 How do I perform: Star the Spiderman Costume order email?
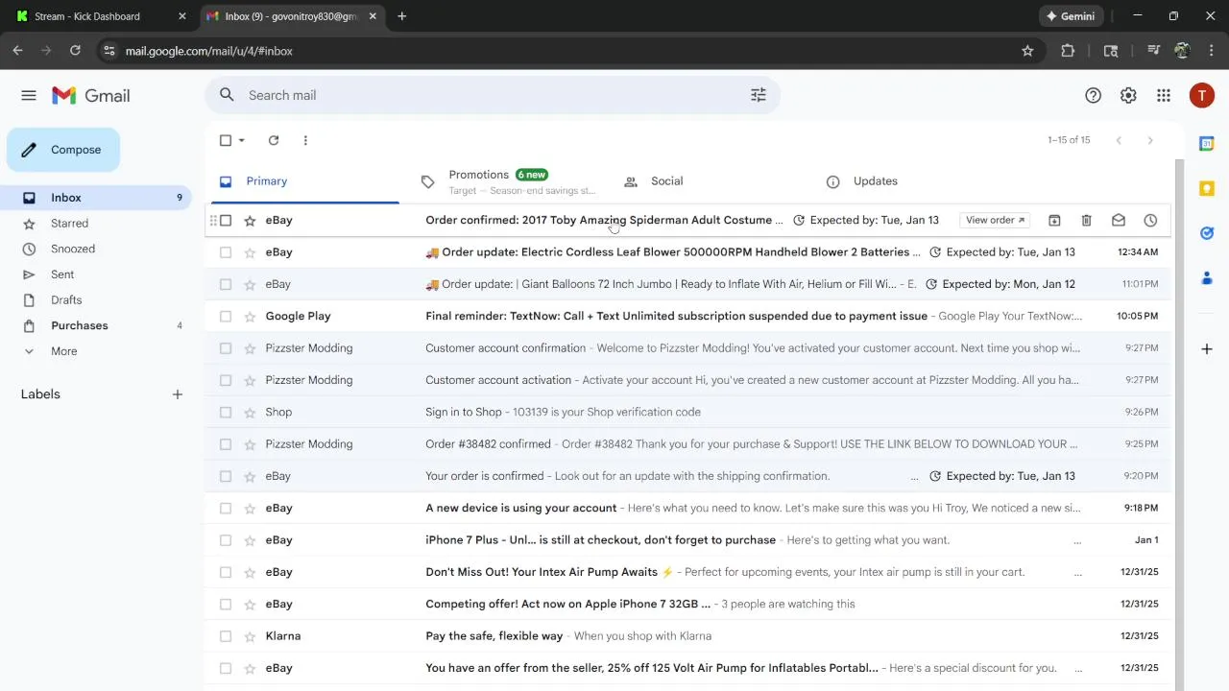(x=250, y=220)
